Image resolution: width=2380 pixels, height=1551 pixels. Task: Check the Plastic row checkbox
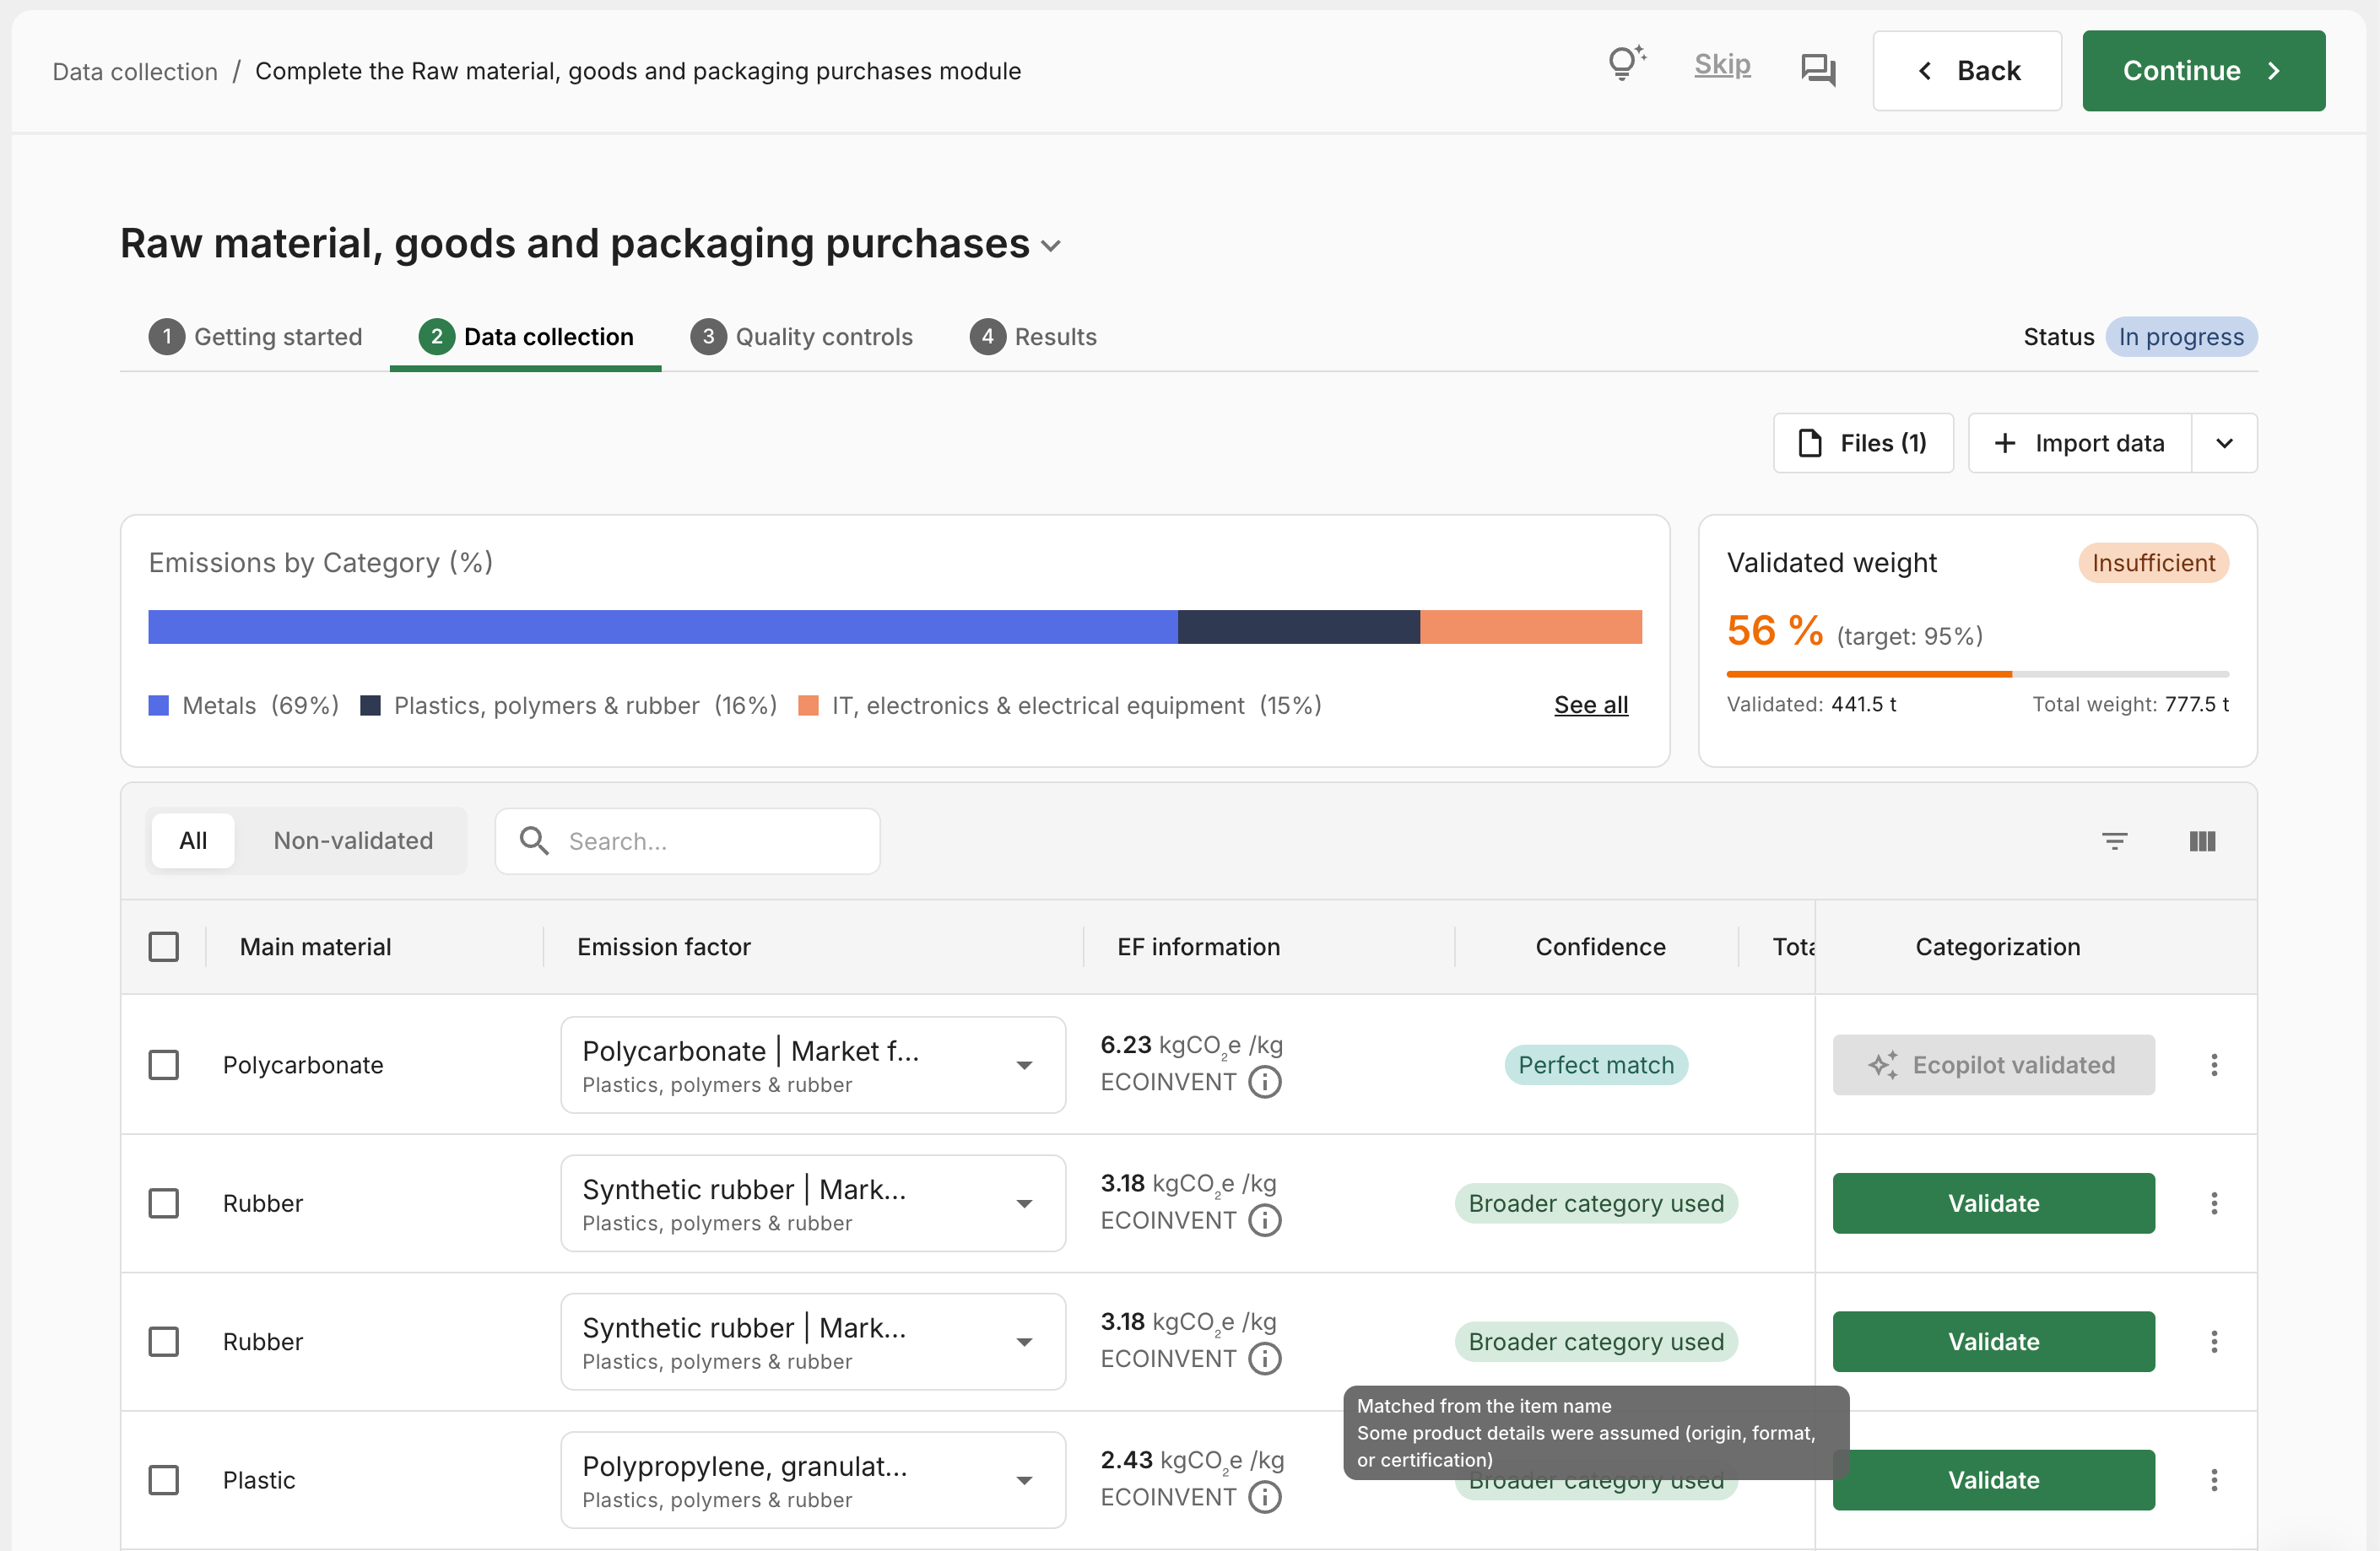[163, 1480]
